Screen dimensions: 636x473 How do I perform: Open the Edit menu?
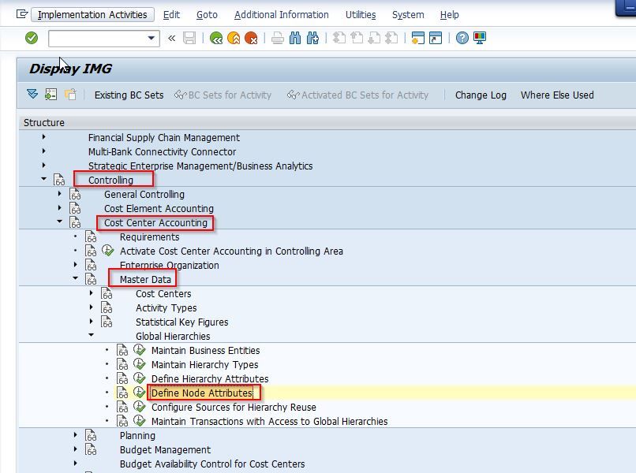[171, 15]
